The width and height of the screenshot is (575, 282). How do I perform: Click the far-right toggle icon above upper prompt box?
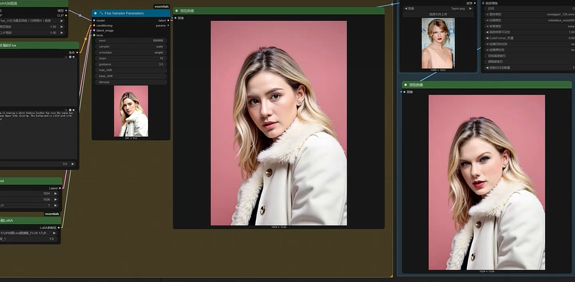(x=73, y=57)
